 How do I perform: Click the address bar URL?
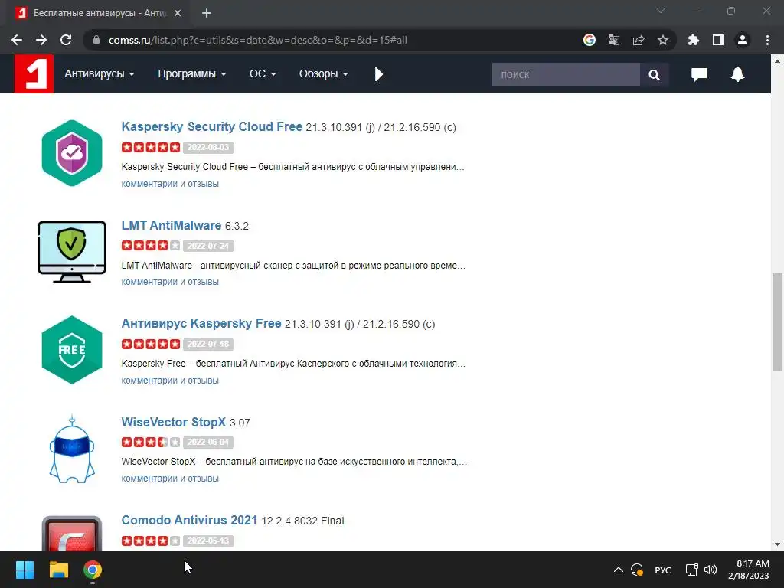[x=257, y=40]
